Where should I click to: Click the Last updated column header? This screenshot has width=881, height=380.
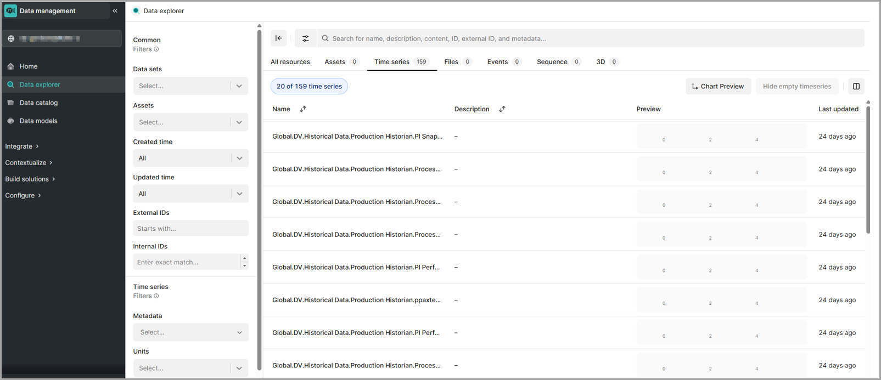coord(838,109)
